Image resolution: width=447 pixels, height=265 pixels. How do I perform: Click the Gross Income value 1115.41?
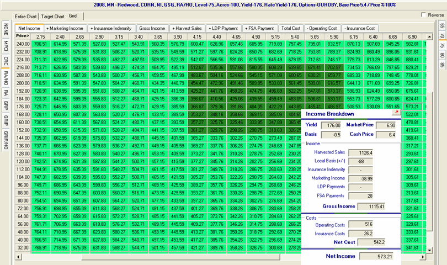coord(371,206)
